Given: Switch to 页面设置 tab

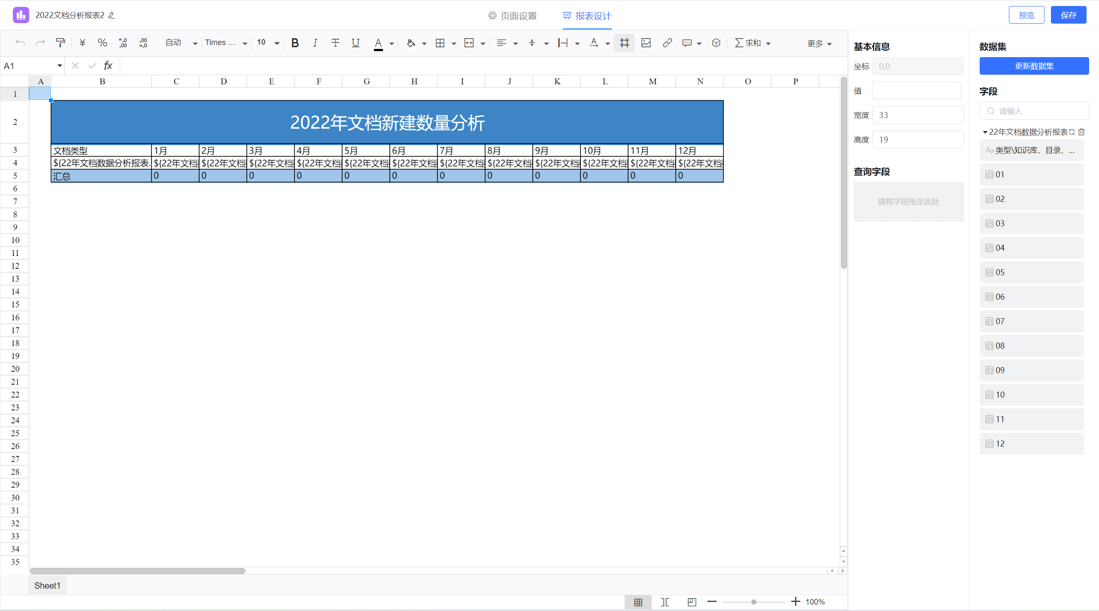Looking at the screenshot, I should (513, 16).
